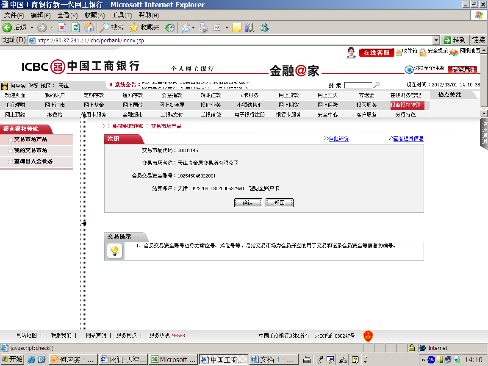Open Forward button history dropdown arrow
Image resolution: width=488 pixels, height=366 pixels.
click(x=52, y=28)
